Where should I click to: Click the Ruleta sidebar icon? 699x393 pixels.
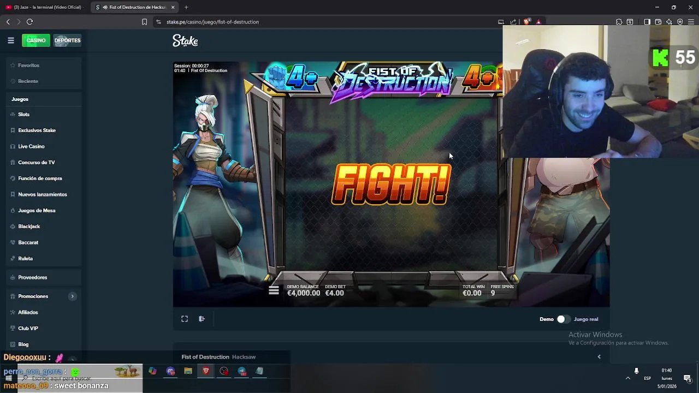pos(13,259)
